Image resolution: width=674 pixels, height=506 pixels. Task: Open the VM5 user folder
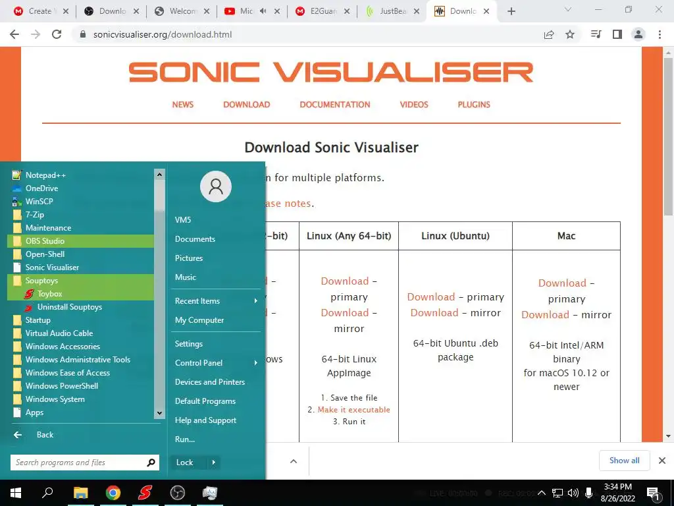[x=216, y=220]
